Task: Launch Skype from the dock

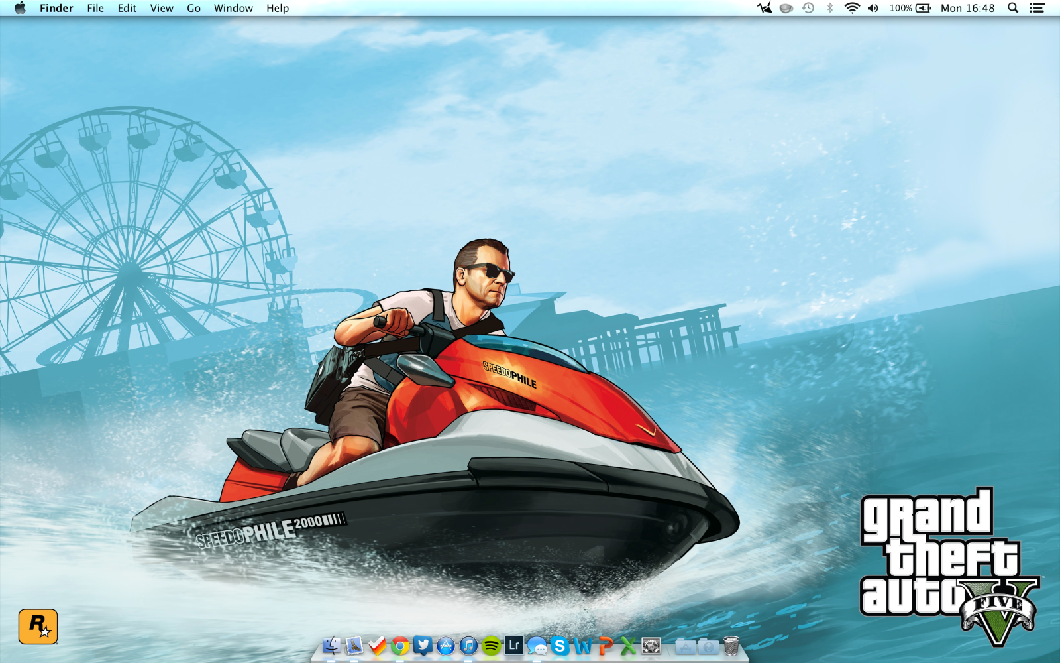Action: [560, 645]
